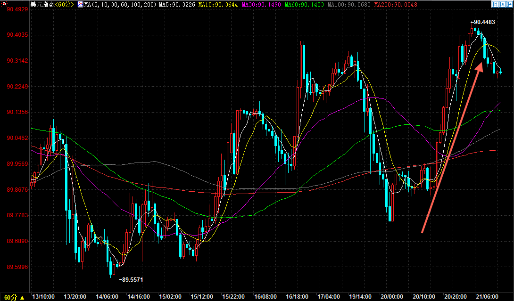
Task: Click the 20/20:00 time axis marker
Action: pyautogui.click(x=456, y=297)
